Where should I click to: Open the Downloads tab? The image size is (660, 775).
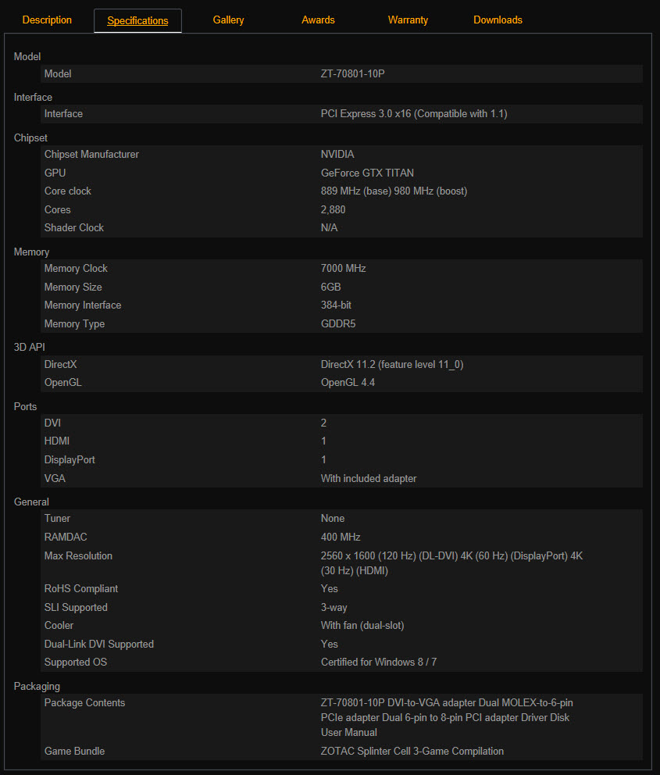[498, 20]
